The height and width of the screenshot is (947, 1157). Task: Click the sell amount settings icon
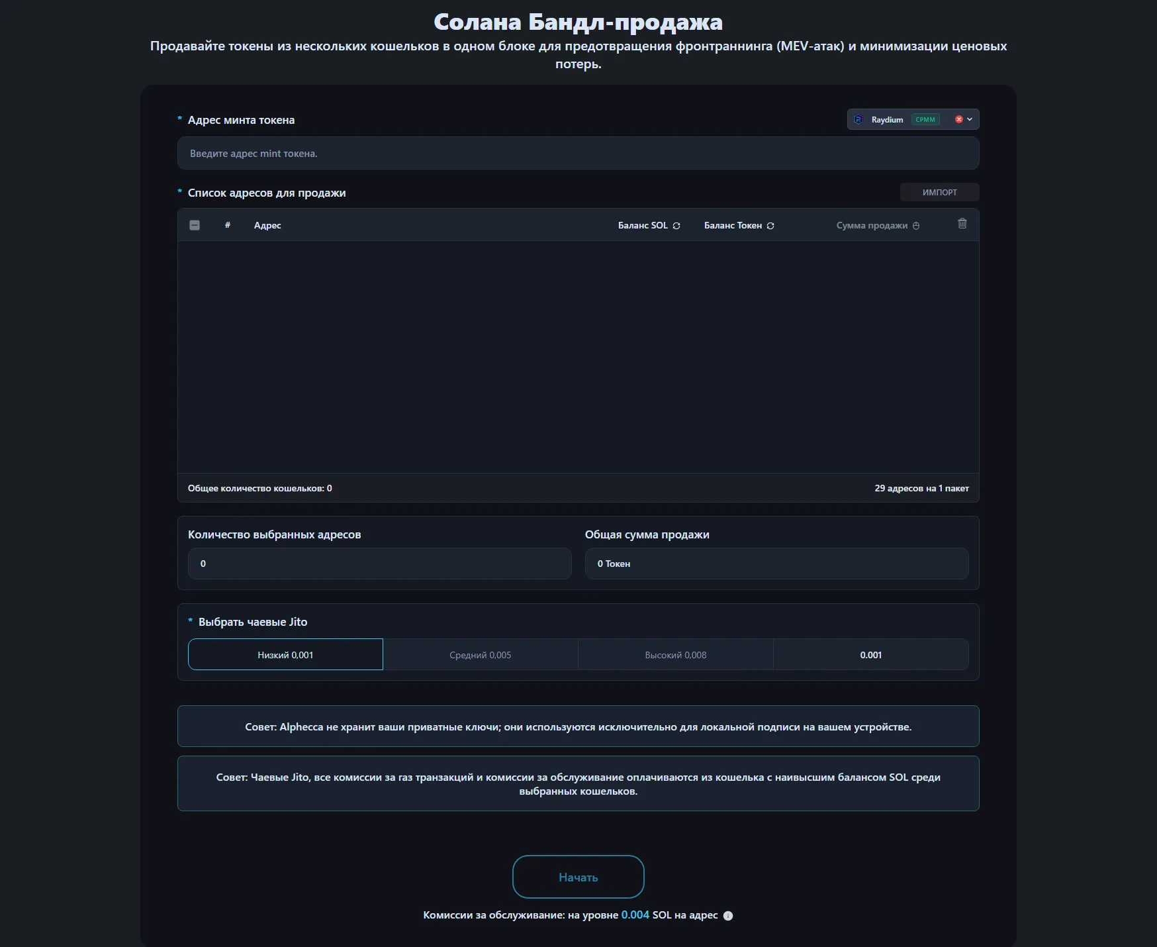916,226
